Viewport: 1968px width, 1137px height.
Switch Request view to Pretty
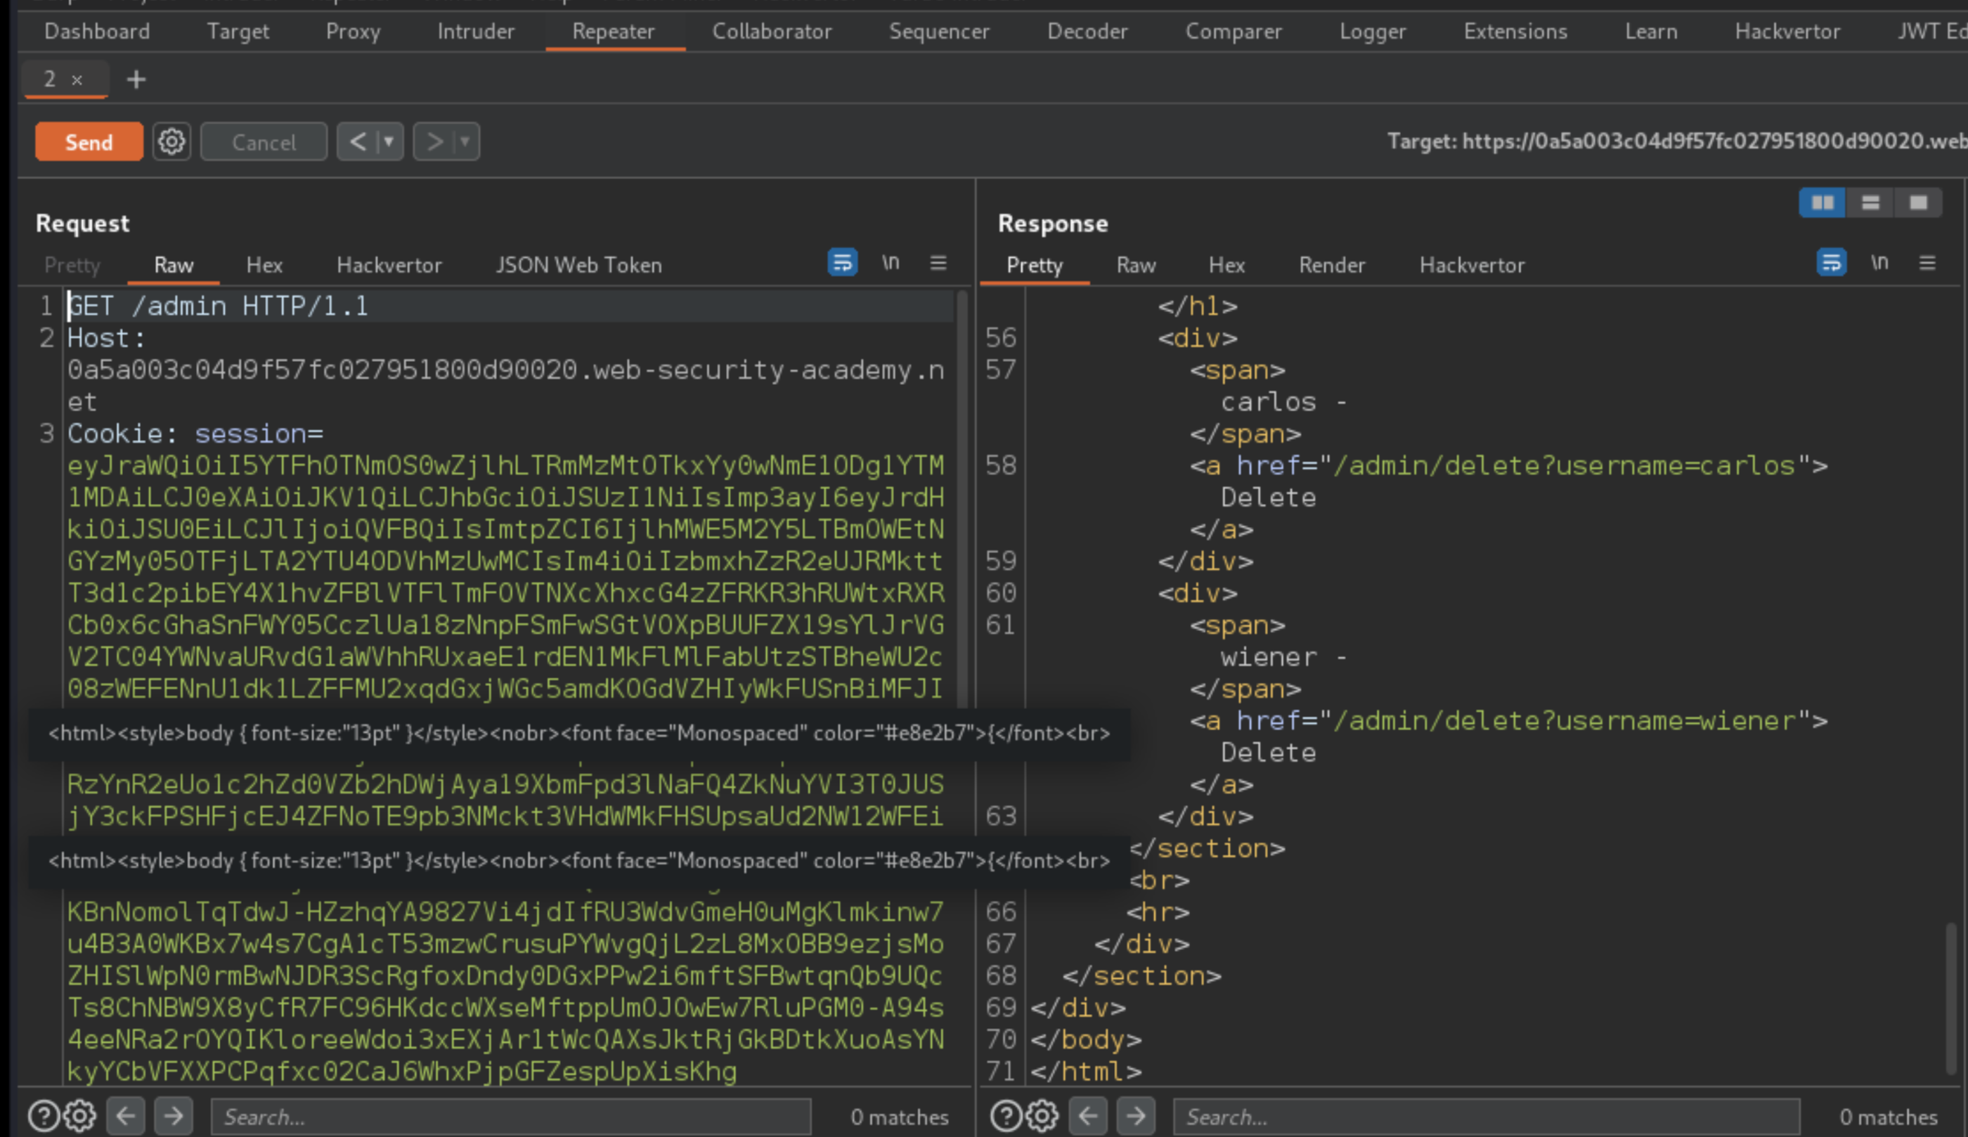[x=72, y=265]
